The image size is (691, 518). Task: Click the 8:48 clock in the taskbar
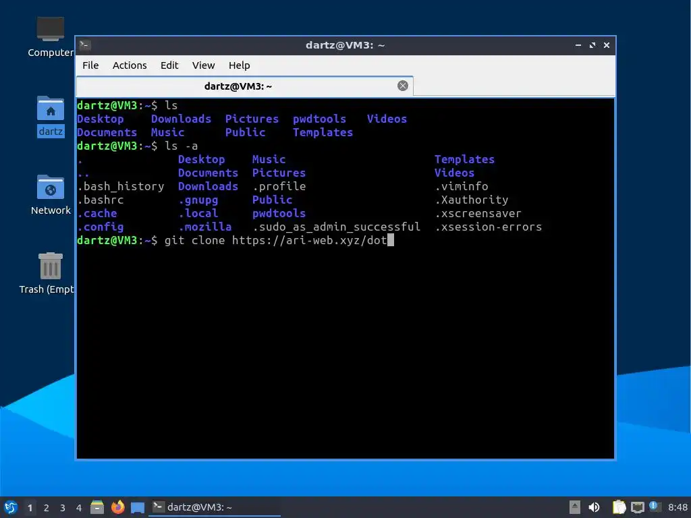pyautogui.click(x=678, y=507)
